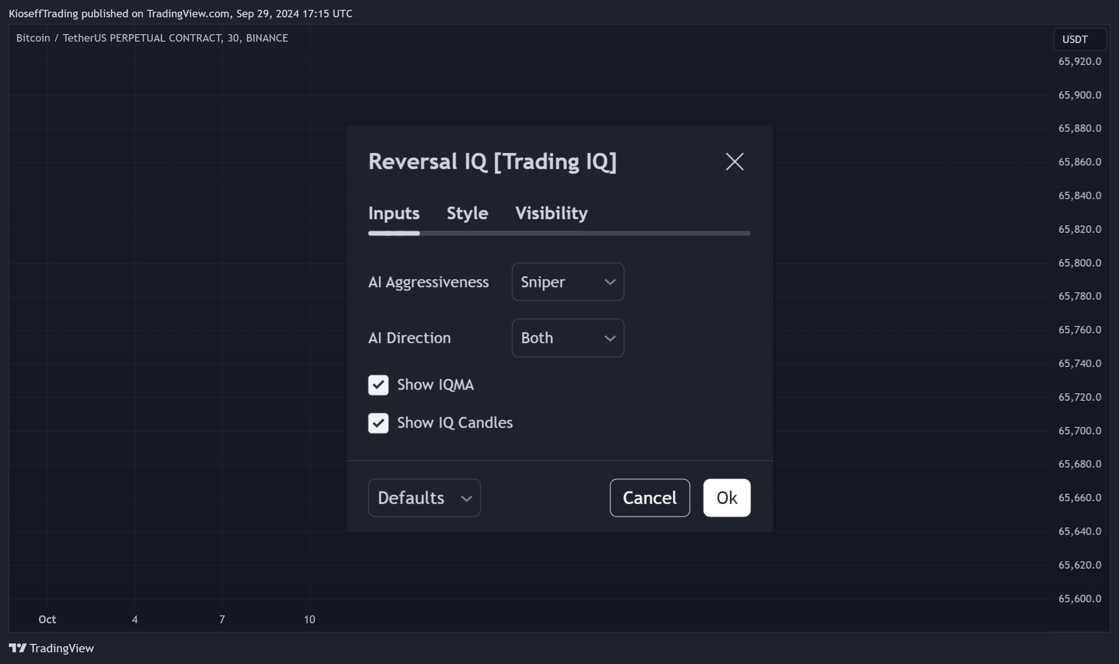
Task: Uncheck the Show IQMA checkbox
Action: 378,385
